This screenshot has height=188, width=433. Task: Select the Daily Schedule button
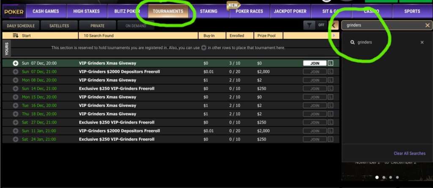pyautogui.click(x=21, y=26)
